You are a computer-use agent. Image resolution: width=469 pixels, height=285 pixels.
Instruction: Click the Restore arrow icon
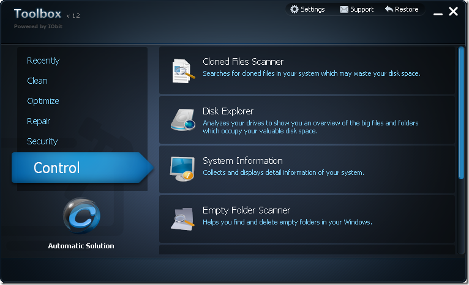pyautogui.click(x=389, y=9)
